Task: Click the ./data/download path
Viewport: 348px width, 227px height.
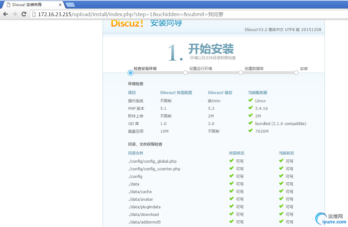Action: 143,214
